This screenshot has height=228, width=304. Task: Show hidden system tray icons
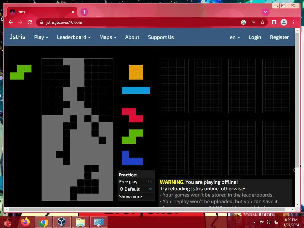(254, 222)
